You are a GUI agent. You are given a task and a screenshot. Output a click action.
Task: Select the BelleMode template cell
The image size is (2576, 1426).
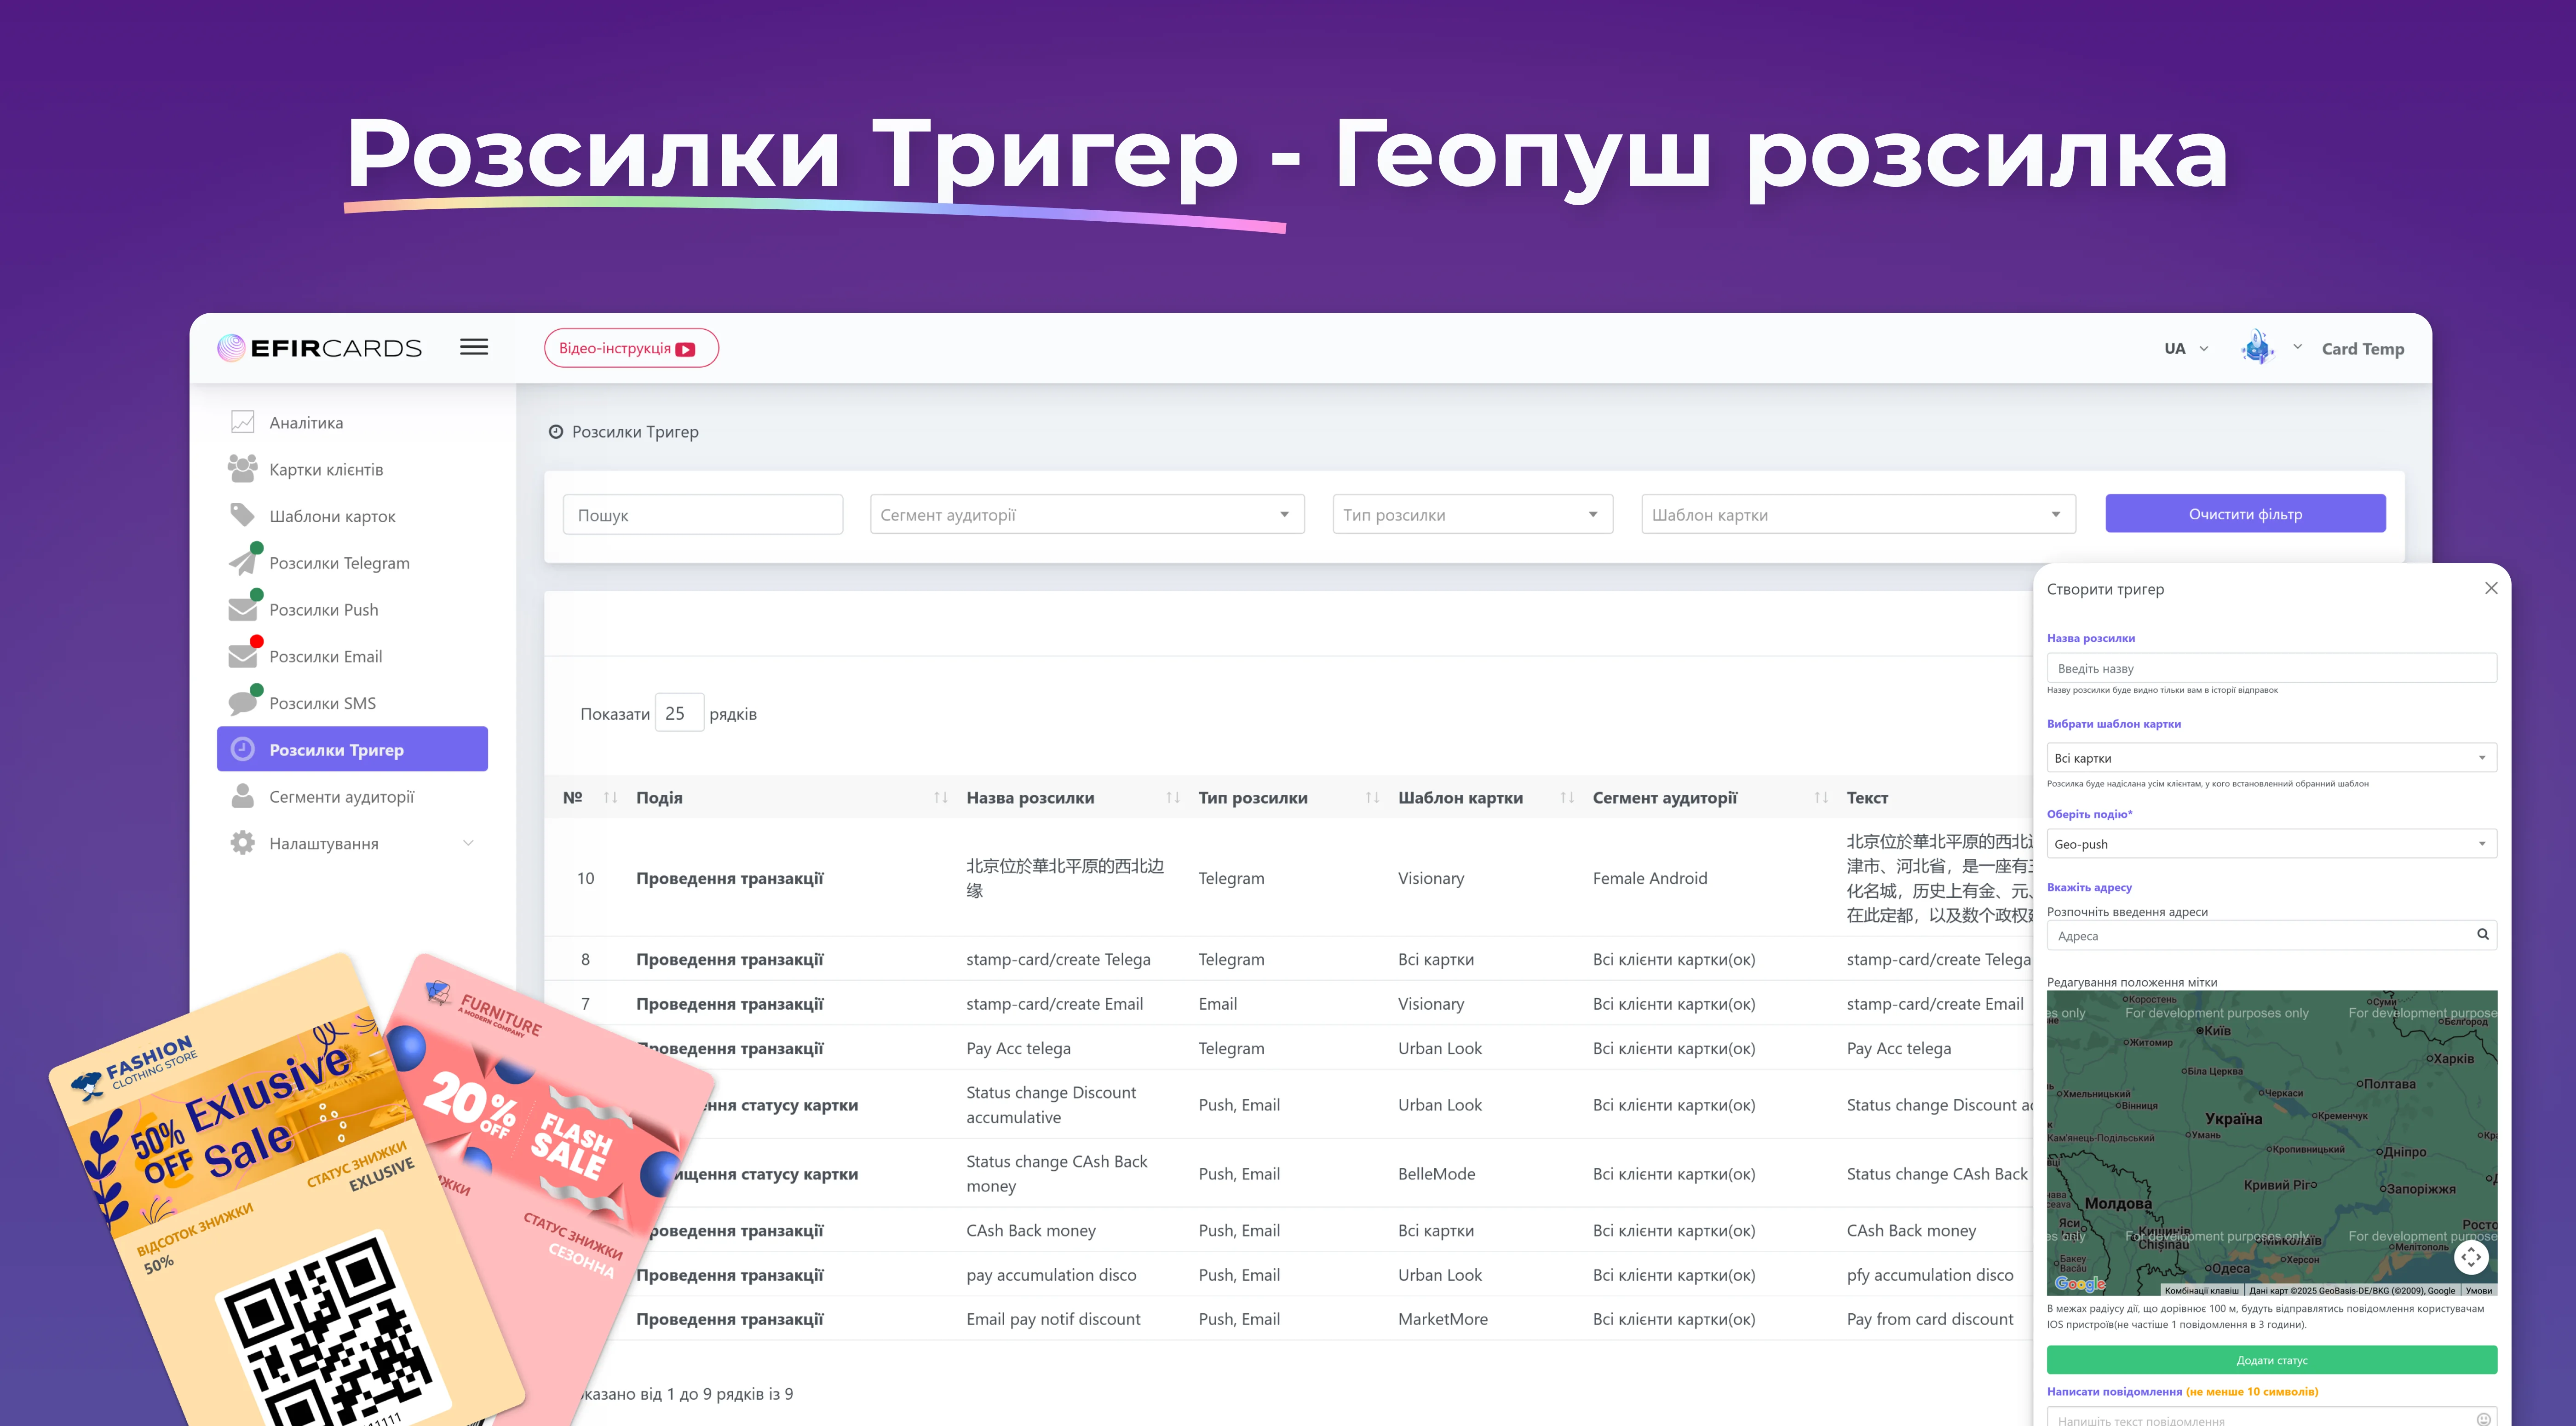click(1436, 1173)
